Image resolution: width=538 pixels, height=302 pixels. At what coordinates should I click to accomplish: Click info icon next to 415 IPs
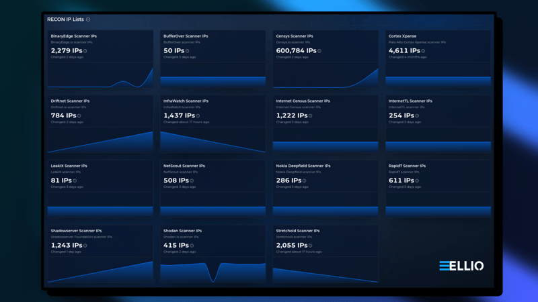click(x=192, y=246)
